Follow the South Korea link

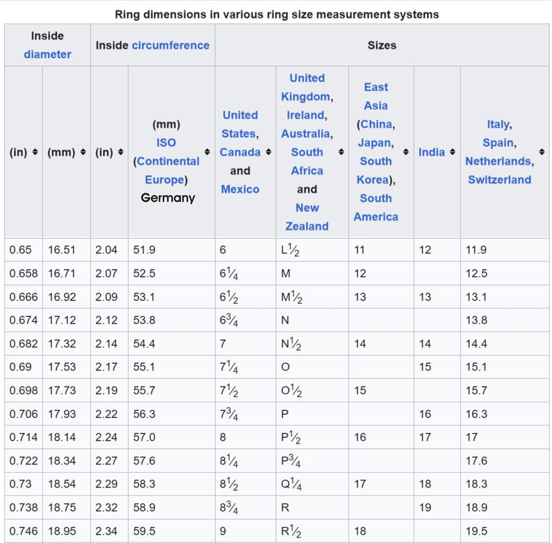(375, 170)
